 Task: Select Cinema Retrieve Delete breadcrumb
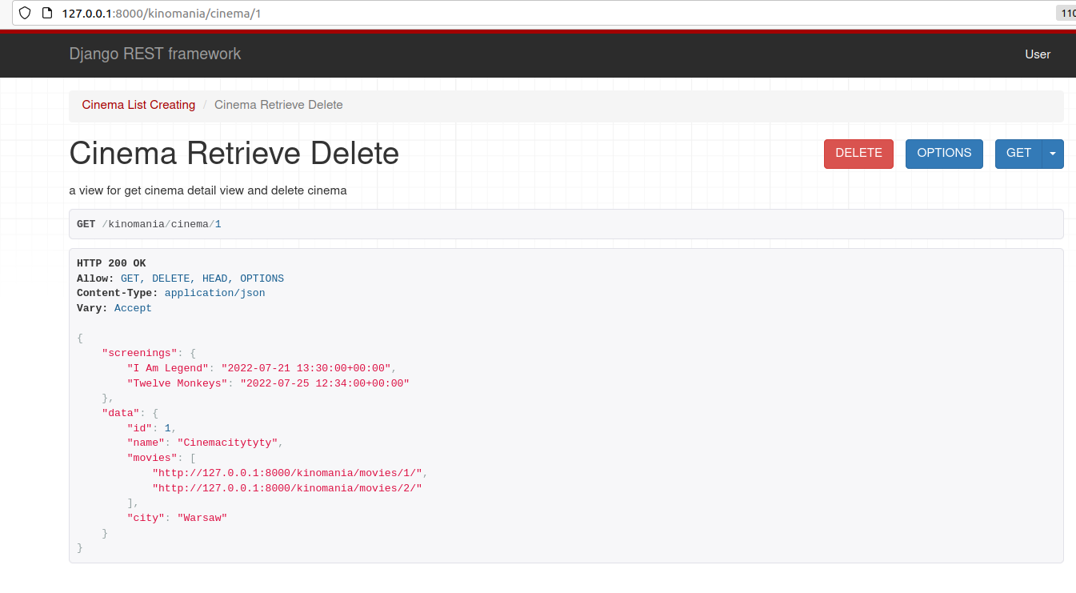(x=278, y=105)
